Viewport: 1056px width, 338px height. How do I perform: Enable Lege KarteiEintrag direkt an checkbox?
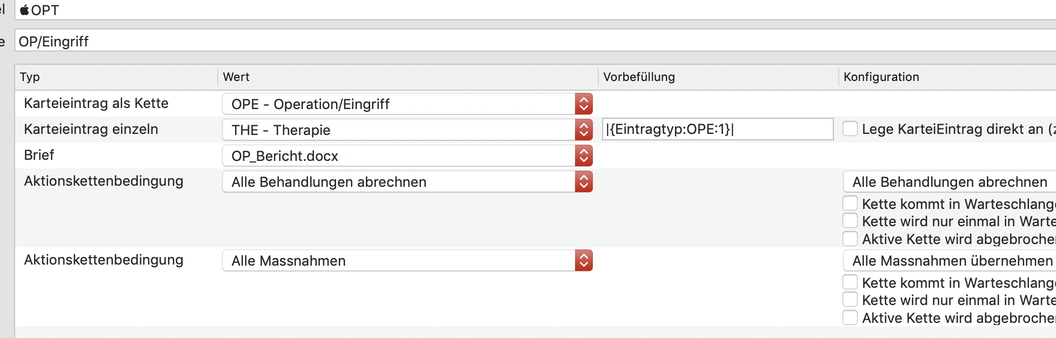coord(850,129)
